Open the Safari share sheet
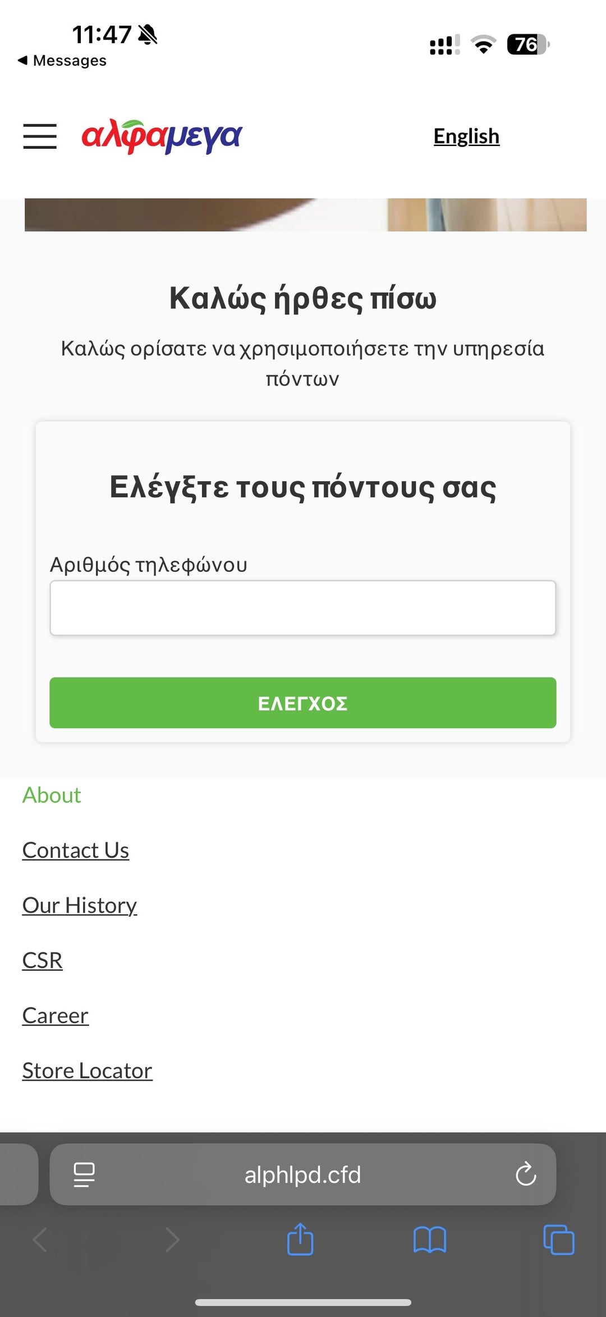606x1317 pixels. coord(300,1239)
